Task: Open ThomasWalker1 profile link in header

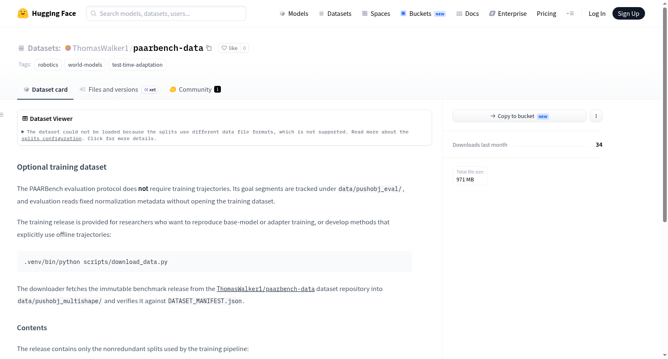Action: point(100,48)
